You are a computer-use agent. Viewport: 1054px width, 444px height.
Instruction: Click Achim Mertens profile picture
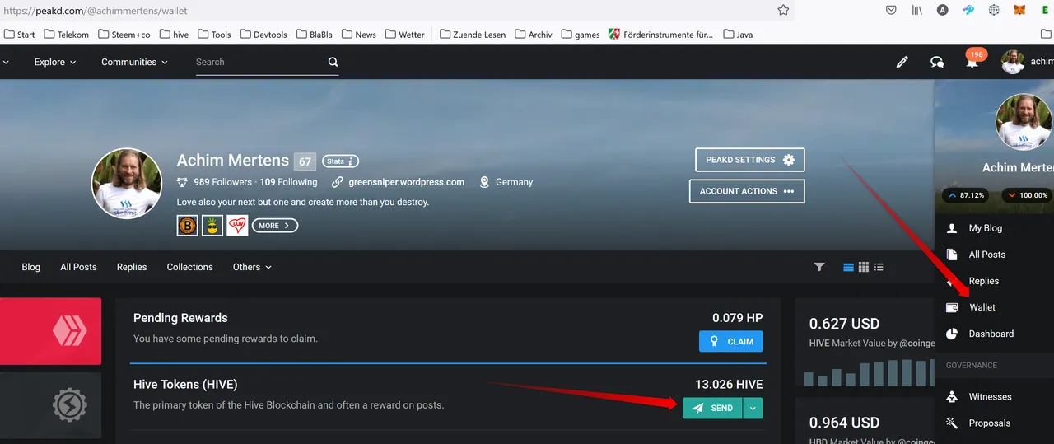(127, 183)
